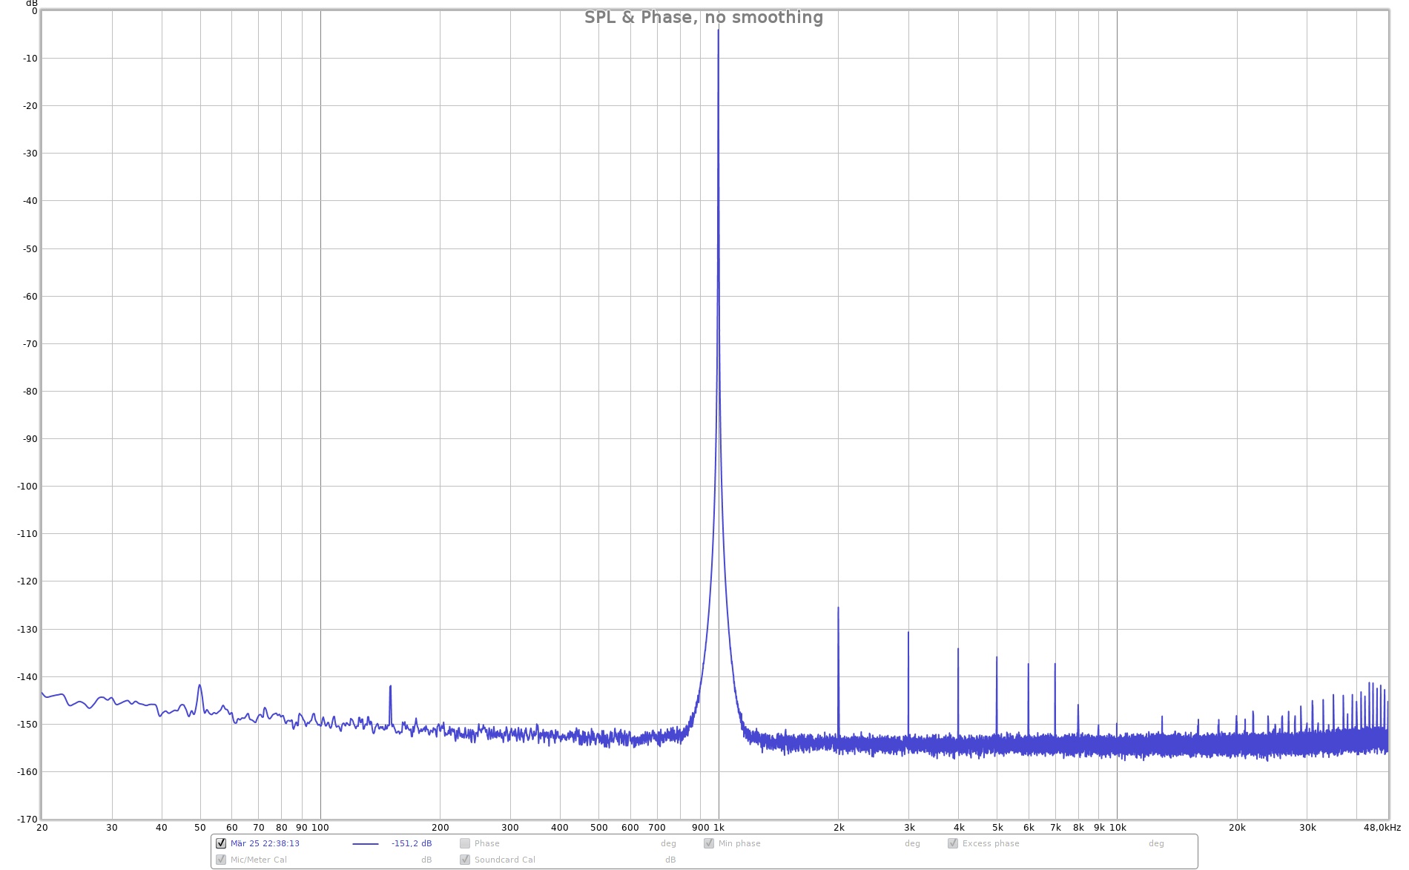Toggle the Soundcard Cal checkbox

tap(465, 860)
